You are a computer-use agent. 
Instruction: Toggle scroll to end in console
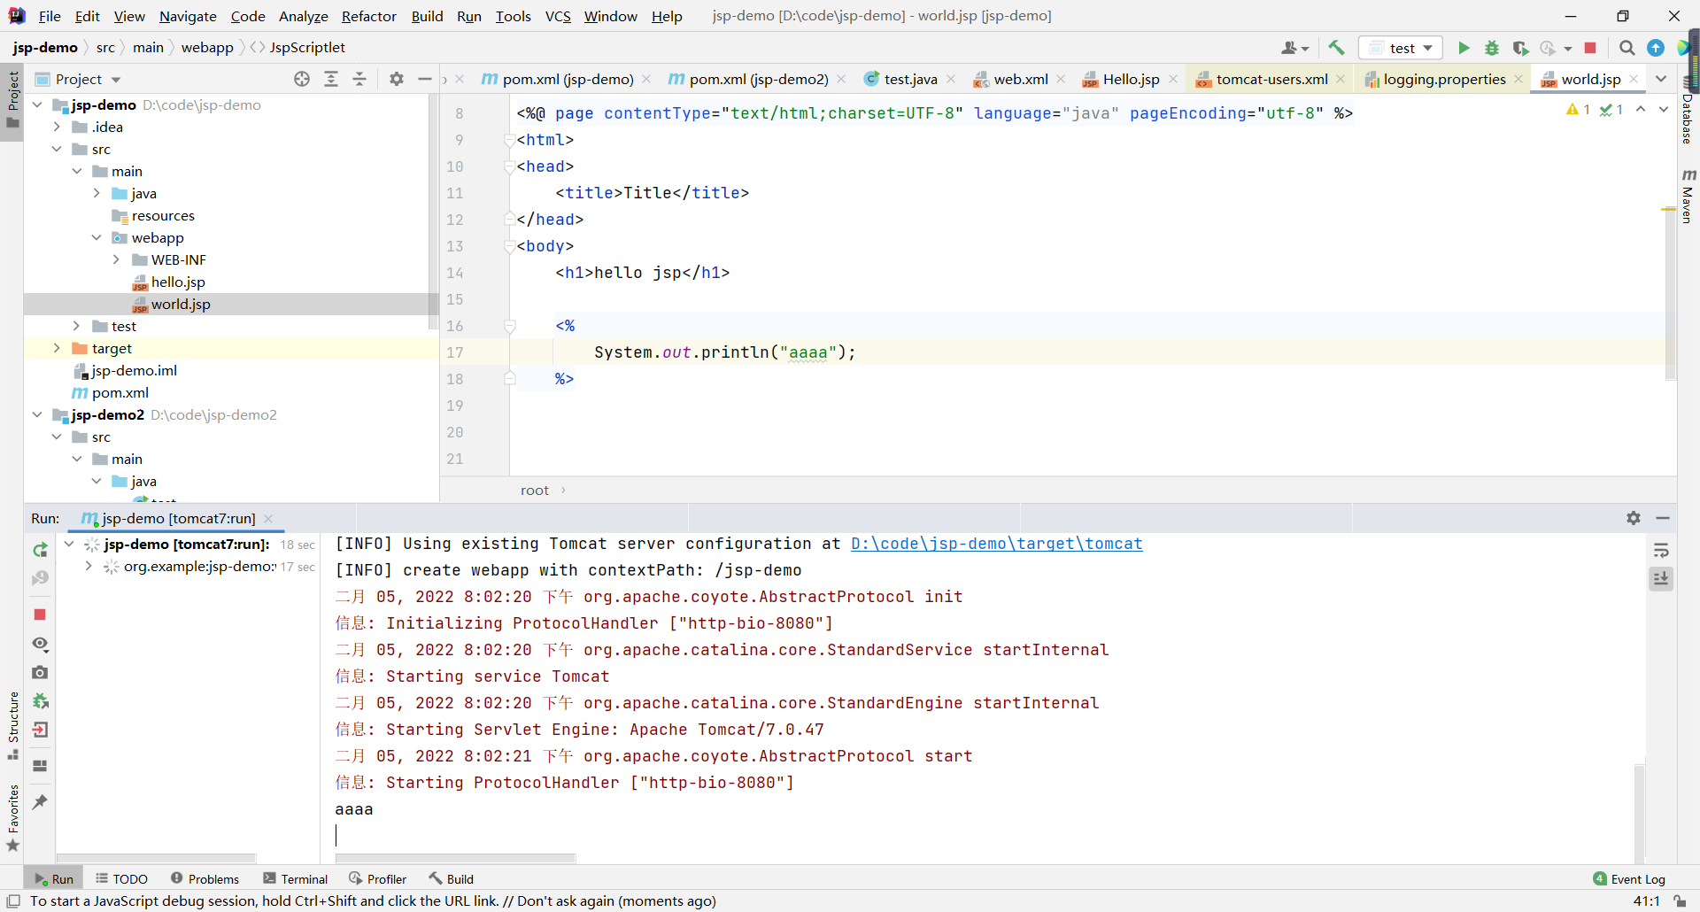point(1661,579)
